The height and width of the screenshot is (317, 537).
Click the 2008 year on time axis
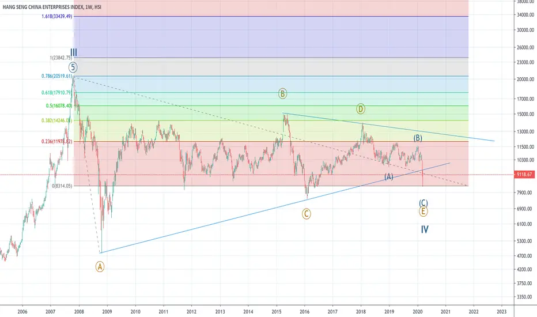[x=79, y=311]
